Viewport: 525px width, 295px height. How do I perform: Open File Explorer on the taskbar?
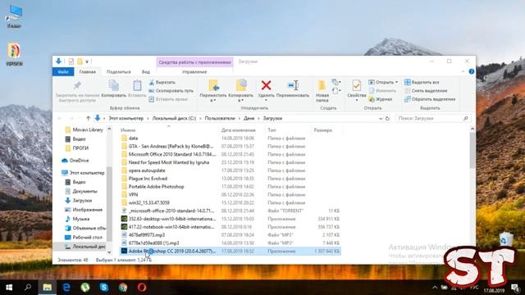pyautogui.click(x=48, y=288)
